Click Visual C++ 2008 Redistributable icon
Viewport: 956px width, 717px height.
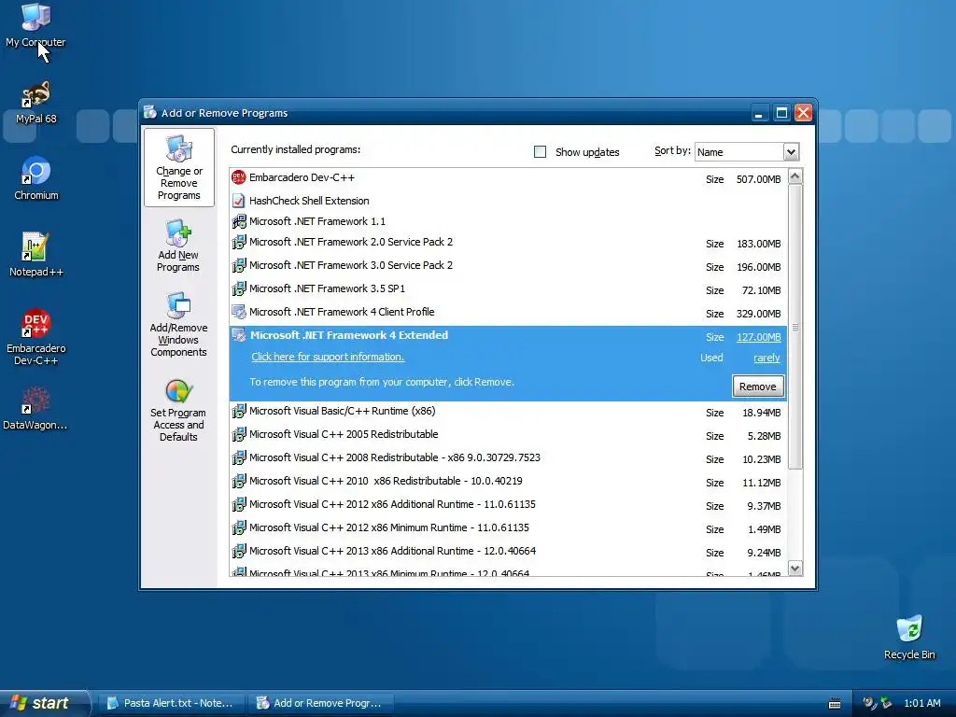point(238,457)
